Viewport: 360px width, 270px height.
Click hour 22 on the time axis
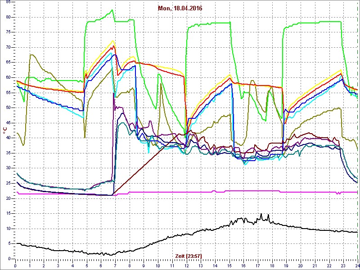329,266
